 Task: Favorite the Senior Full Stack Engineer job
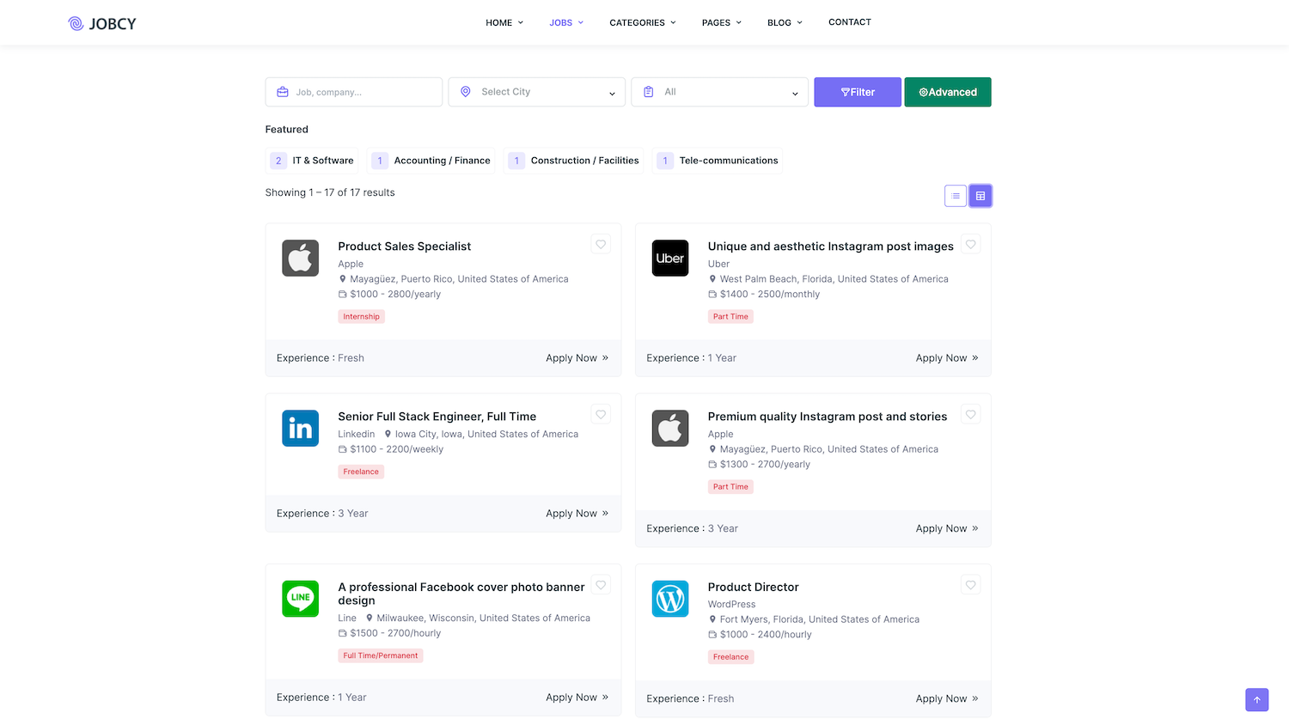pos(601,415)
